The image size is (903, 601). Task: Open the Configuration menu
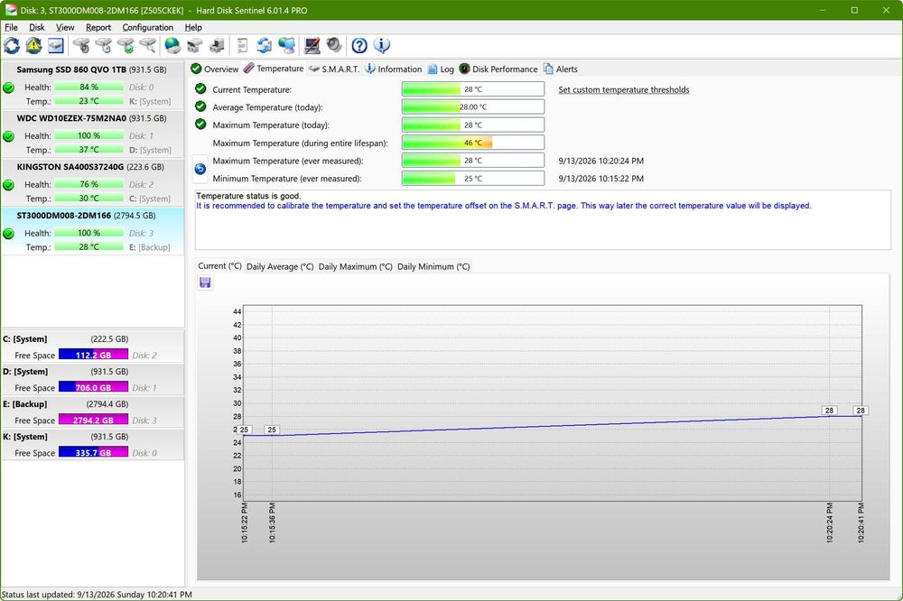(147, 27)
